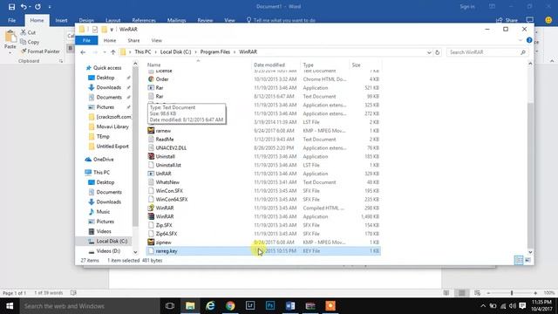558x314 pixels.
Task: Open Explorer Home ribbon tab
Action: tap(110, 41)
